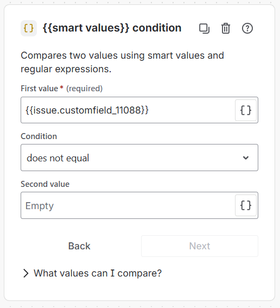Screen dimensions: 280x308
Task: Open help via question mark icon
Action: pyautogui.click(x=247, y=28)
